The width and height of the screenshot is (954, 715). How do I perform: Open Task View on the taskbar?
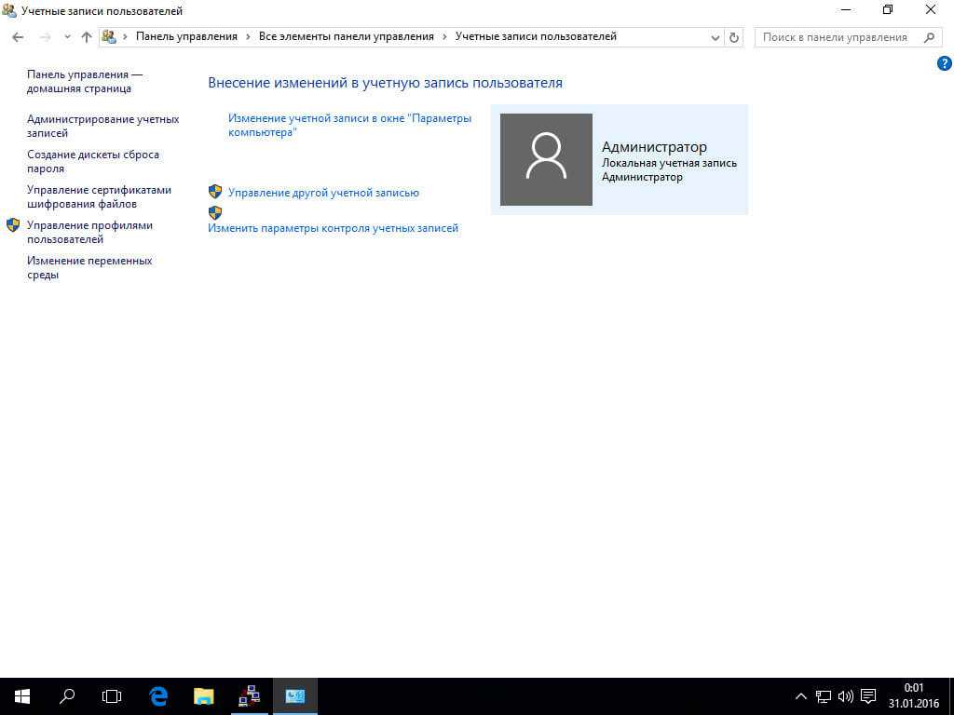[x=112, y=695]
